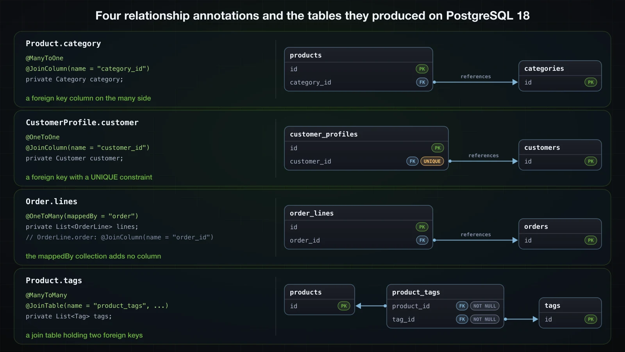Click the @OneToMany(mappedBy = "order") annotation
The width and height of the screenshot is (625, 352).
tap(82, 216)
